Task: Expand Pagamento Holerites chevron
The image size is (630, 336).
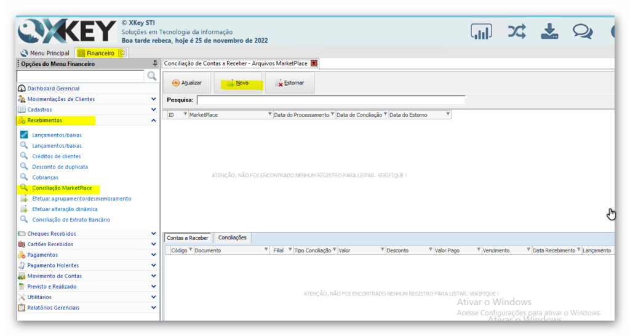Action: [x=153, y=265]
